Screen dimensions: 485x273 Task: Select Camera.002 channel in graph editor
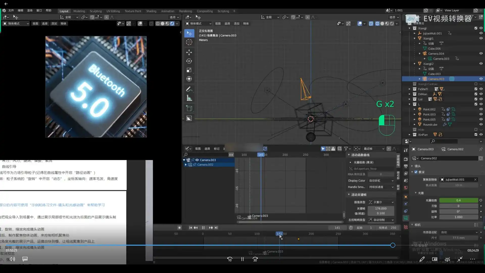(x=205, y=165)
